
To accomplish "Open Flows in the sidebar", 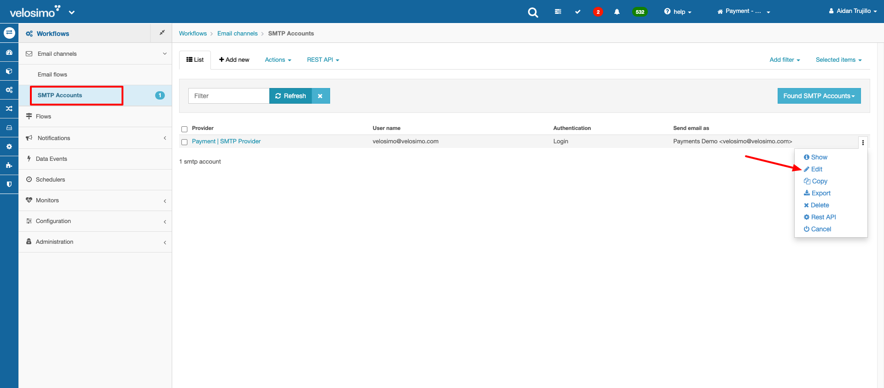I will [43, 117].
